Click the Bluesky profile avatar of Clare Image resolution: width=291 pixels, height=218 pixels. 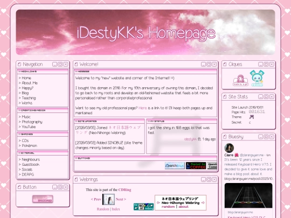tap(229, 147)
